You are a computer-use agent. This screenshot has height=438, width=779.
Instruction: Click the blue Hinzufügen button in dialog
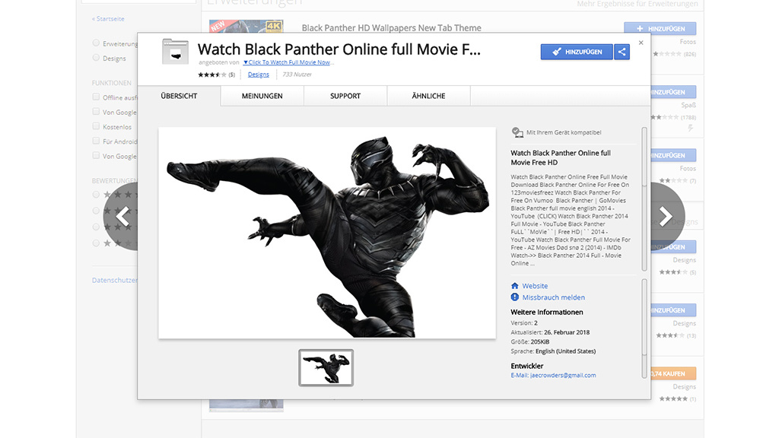[577, 52]
